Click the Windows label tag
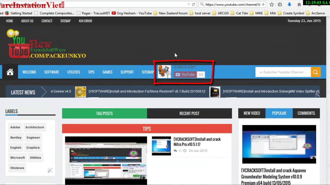The width and height of the screenshot is (330, 185). click(17, 168)
